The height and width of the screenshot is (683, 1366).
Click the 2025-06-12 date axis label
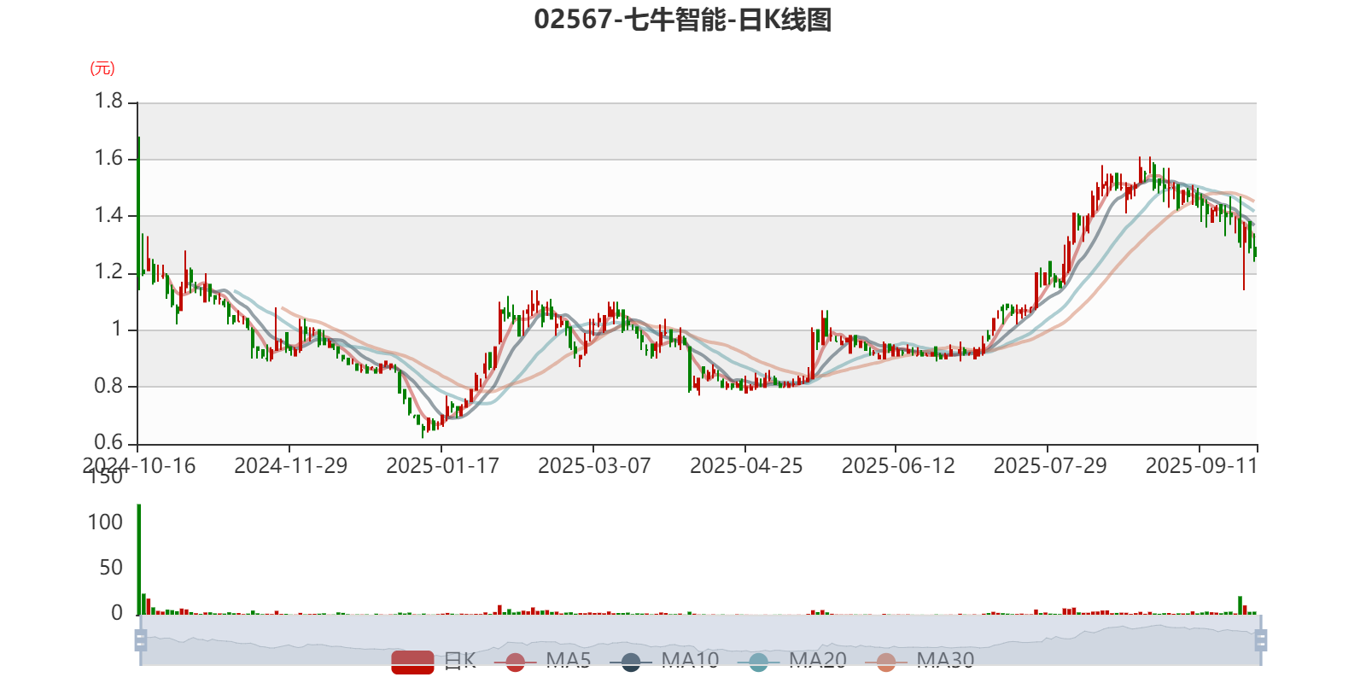(x=898, y=466)
